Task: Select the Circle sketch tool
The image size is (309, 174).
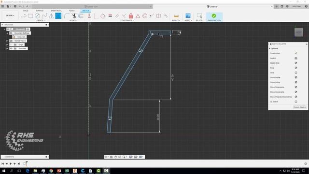Action: coord(37,16)
